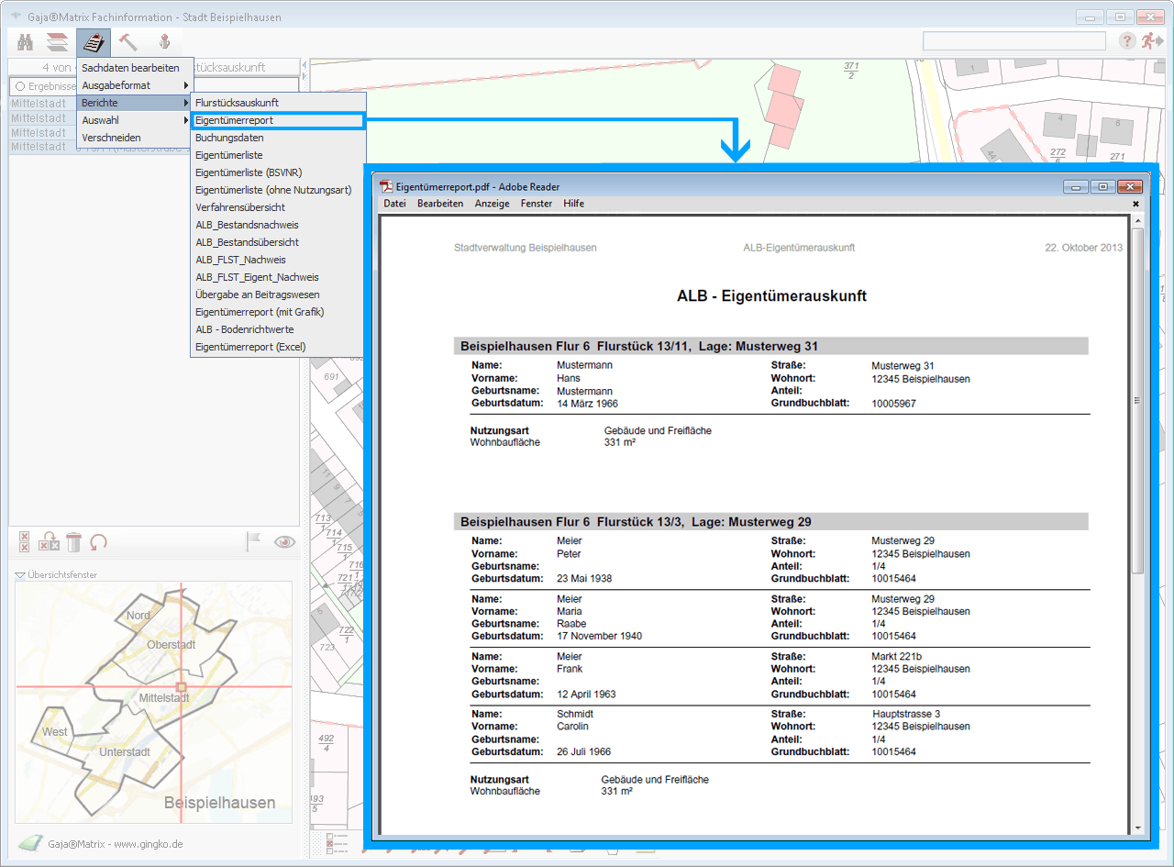The image size is (1174, 867).
Task: Select the Ergebnisse radio button
Action: 19,86
